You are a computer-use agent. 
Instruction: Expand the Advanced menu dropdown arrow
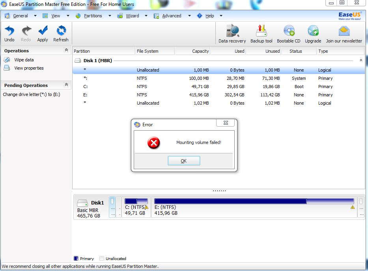pos(189,16)
